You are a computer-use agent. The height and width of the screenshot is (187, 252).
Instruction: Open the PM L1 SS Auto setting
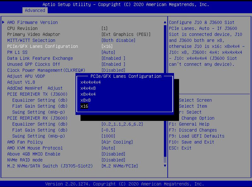click(108, 52)
